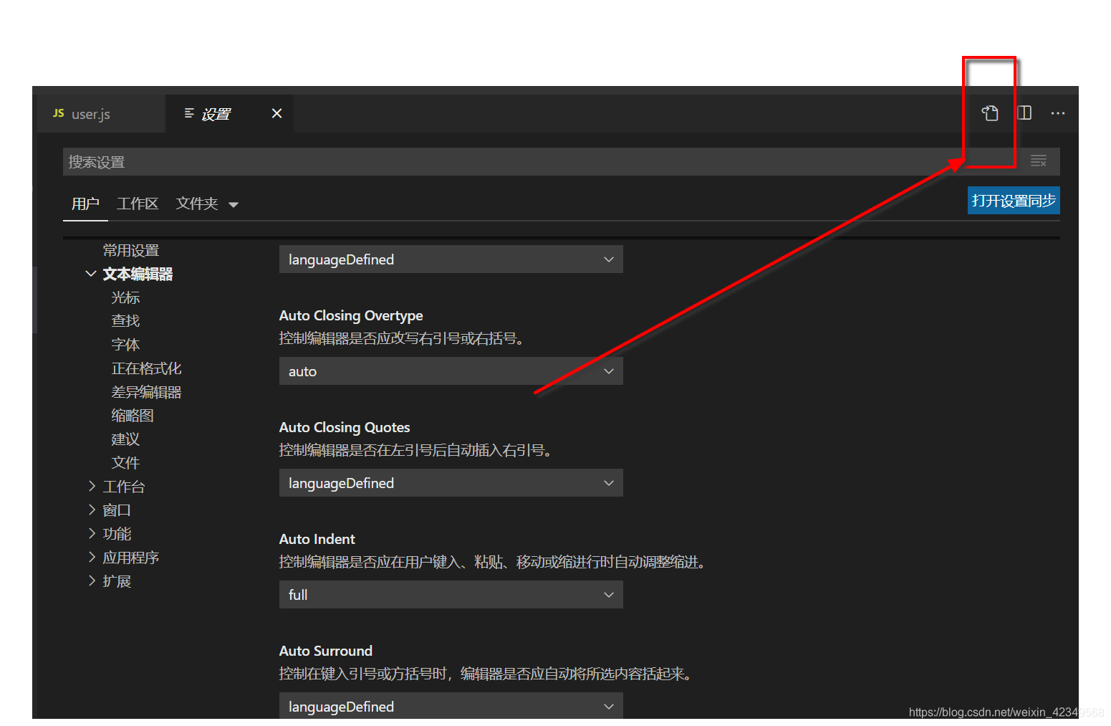Click the Auto Indent setting title

click(317, 539)
